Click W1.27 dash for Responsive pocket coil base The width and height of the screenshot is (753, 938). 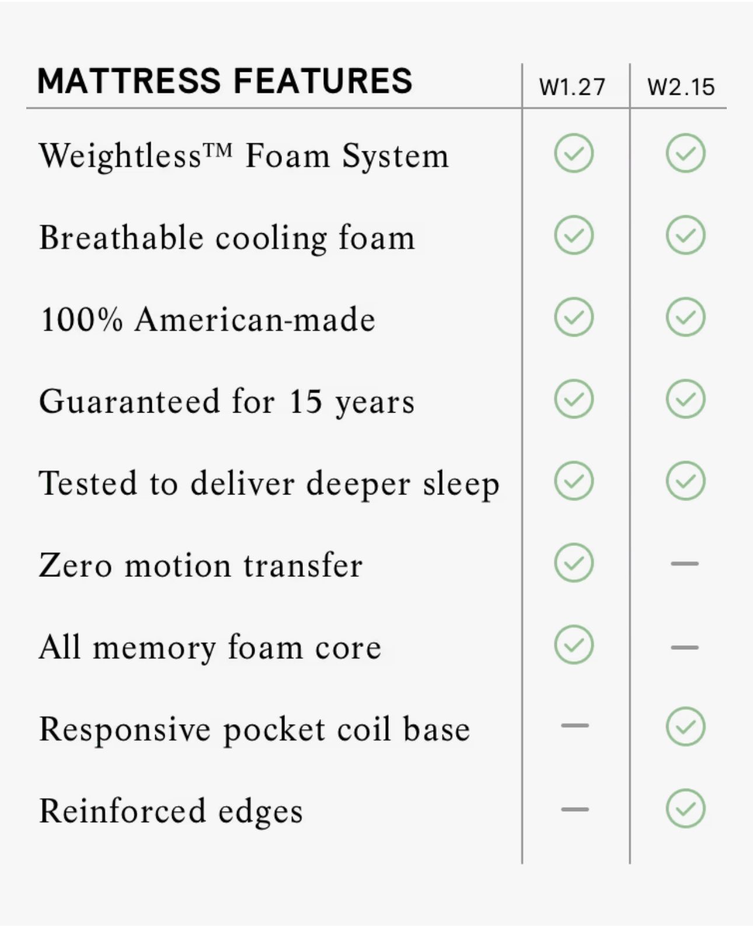tap(575, 726)
